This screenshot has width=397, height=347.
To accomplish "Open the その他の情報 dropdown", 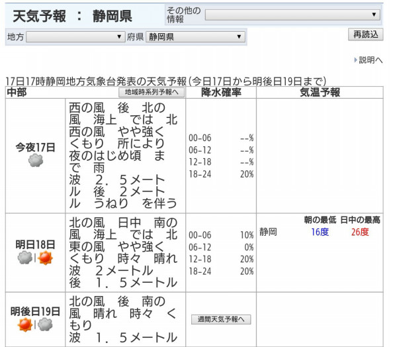I will (x=292, y=15).
